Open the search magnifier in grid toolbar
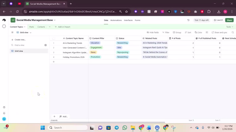Viewport: 236px width, 132px height. pos(233,32)
